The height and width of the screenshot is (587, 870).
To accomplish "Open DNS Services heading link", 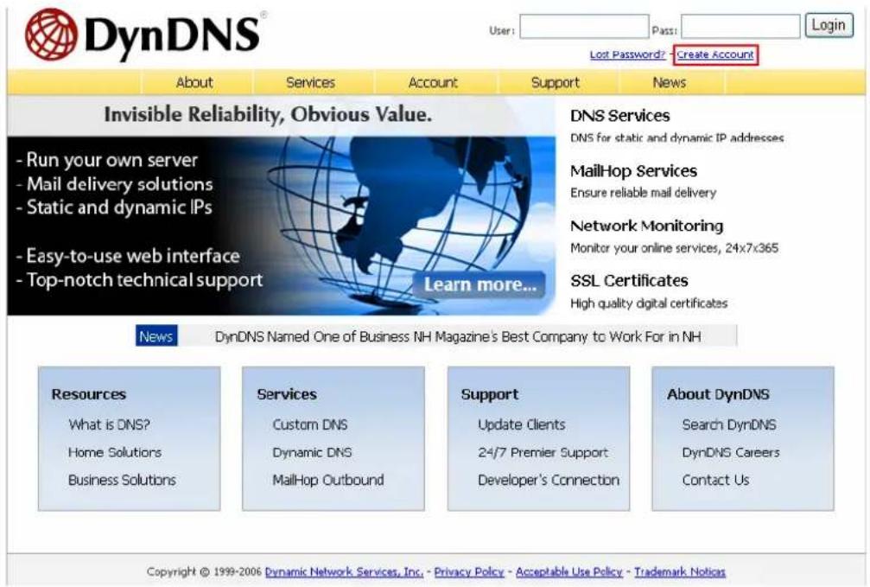I will point(619,116).
